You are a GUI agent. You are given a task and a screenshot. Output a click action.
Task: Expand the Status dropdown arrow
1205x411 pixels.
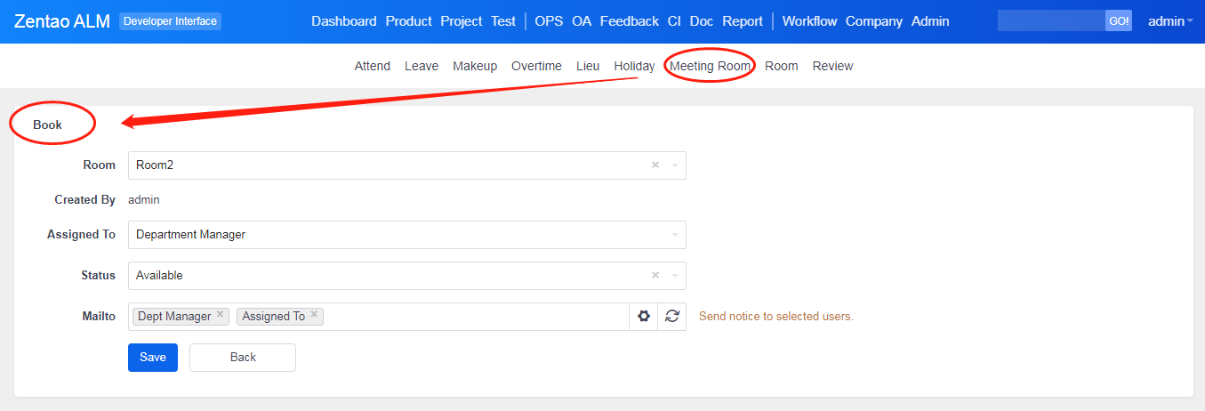[675, 276]
